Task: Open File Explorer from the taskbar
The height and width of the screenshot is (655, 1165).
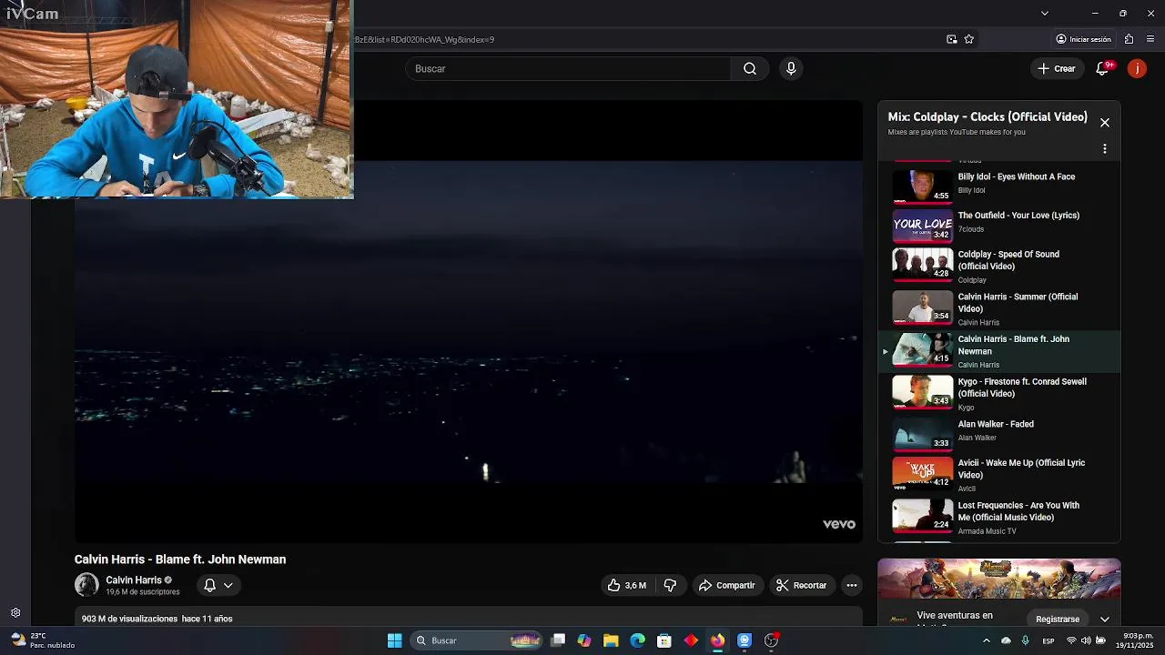Action: pyautogui.click(x=611, y=640)
